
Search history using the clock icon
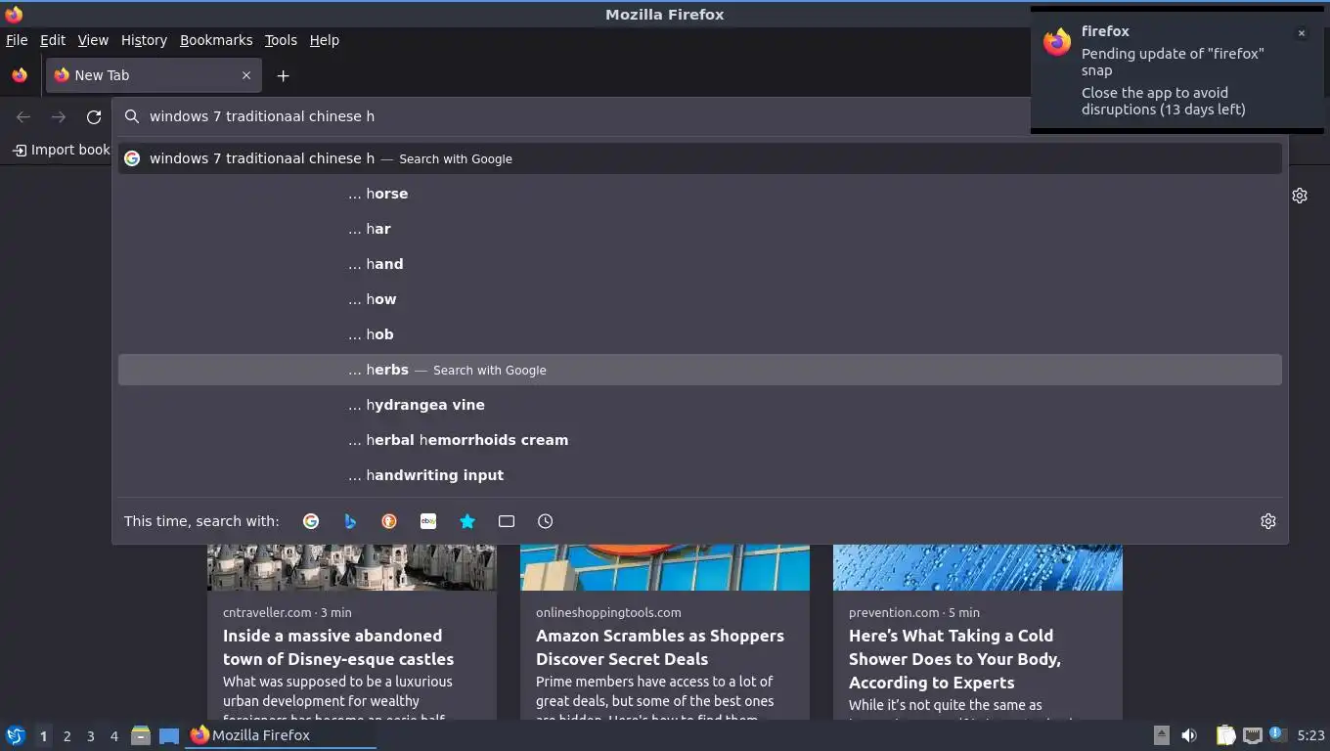546,521
